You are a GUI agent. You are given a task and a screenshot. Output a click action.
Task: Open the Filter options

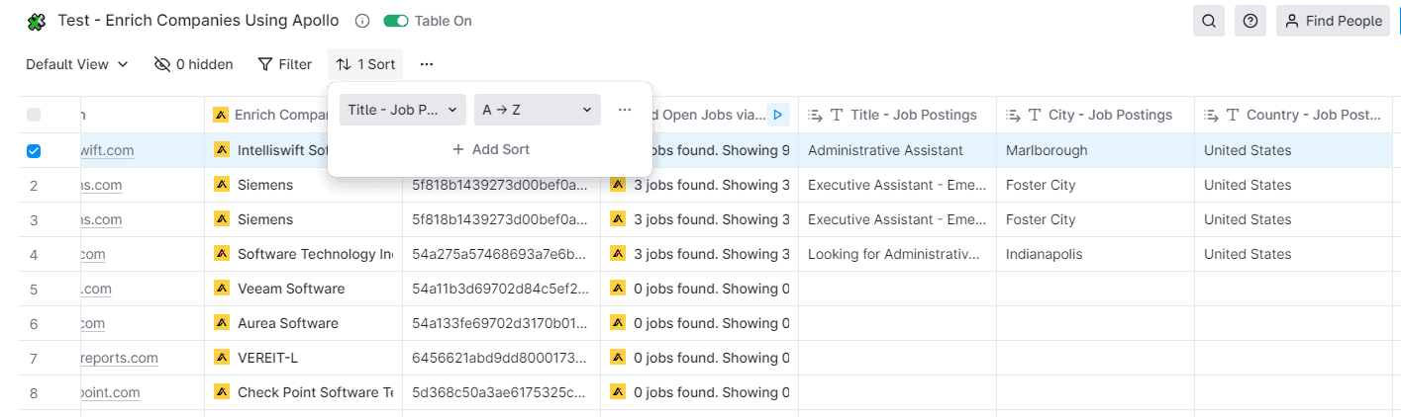285,64
